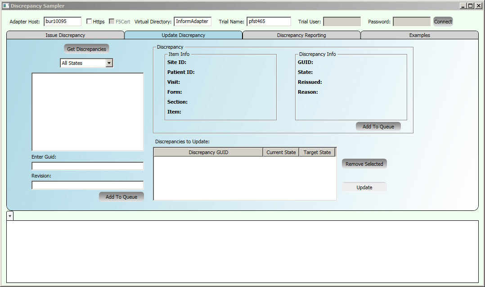The height and width of the screenshot is (287, 485).
Task: Click the Remove Selected button
Action: 364,164
